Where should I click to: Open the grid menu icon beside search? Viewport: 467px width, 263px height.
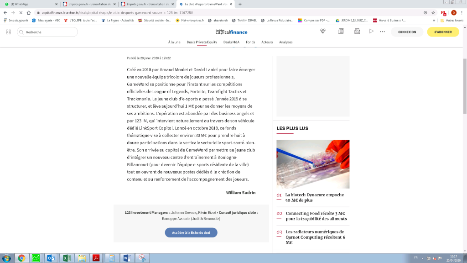(9, 32)
